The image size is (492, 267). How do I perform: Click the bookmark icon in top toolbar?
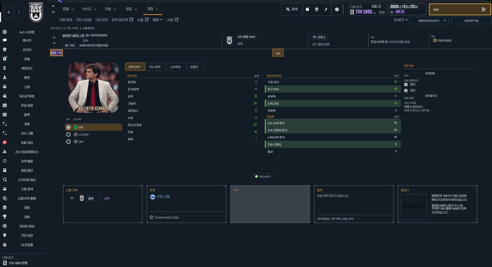[x=307, y=9]
